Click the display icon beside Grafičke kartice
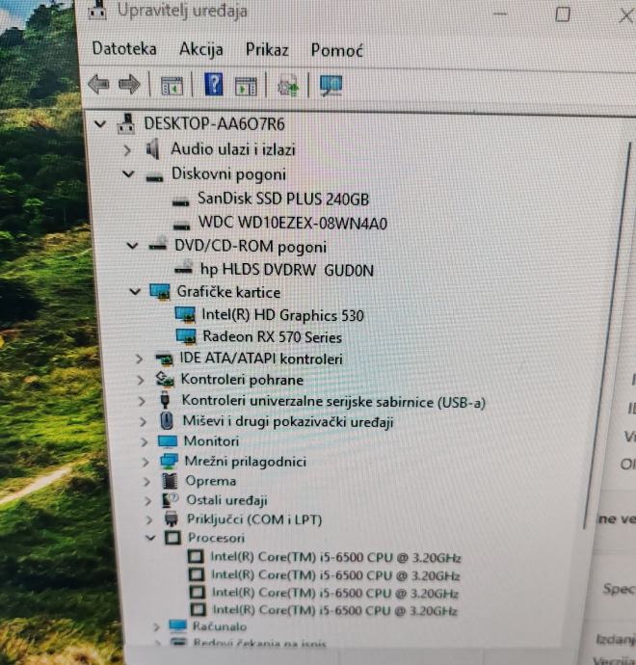Screen dimensions: 636x665 [x=160, y=292]
